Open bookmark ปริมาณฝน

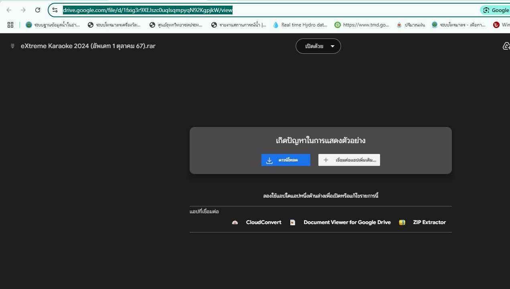(x=411, y=25)
